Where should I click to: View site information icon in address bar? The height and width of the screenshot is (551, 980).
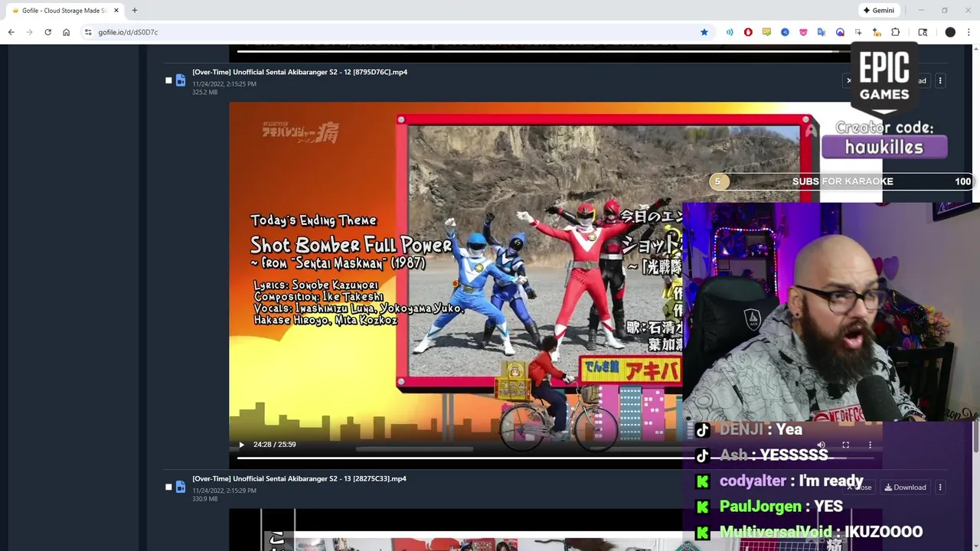tap(88, 32)
